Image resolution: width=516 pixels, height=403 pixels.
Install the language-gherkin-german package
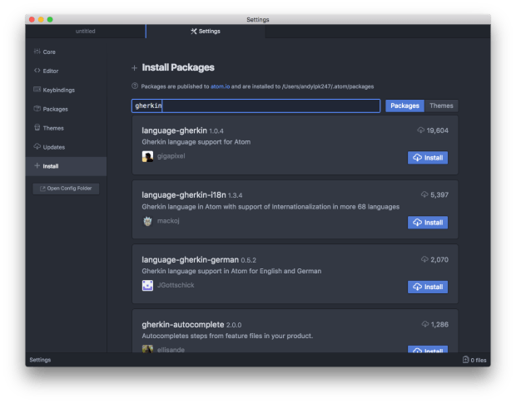tap(428, 287)
